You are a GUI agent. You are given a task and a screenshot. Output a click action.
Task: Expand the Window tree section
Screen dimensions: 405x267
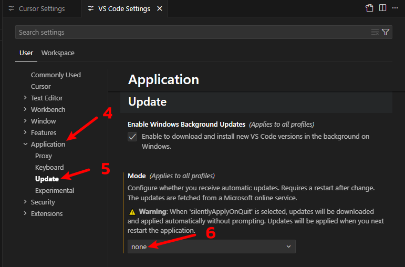(x=25, y=121)
